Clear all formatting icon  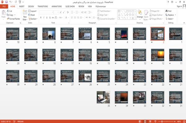(68, 12)
